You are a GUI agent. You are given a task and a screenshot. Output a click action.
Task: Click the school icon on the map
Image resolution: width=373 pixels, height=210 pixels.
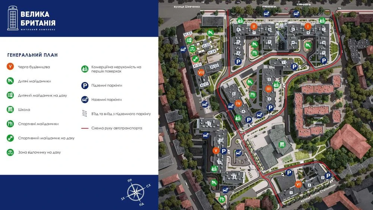click(x=282, y=145)
